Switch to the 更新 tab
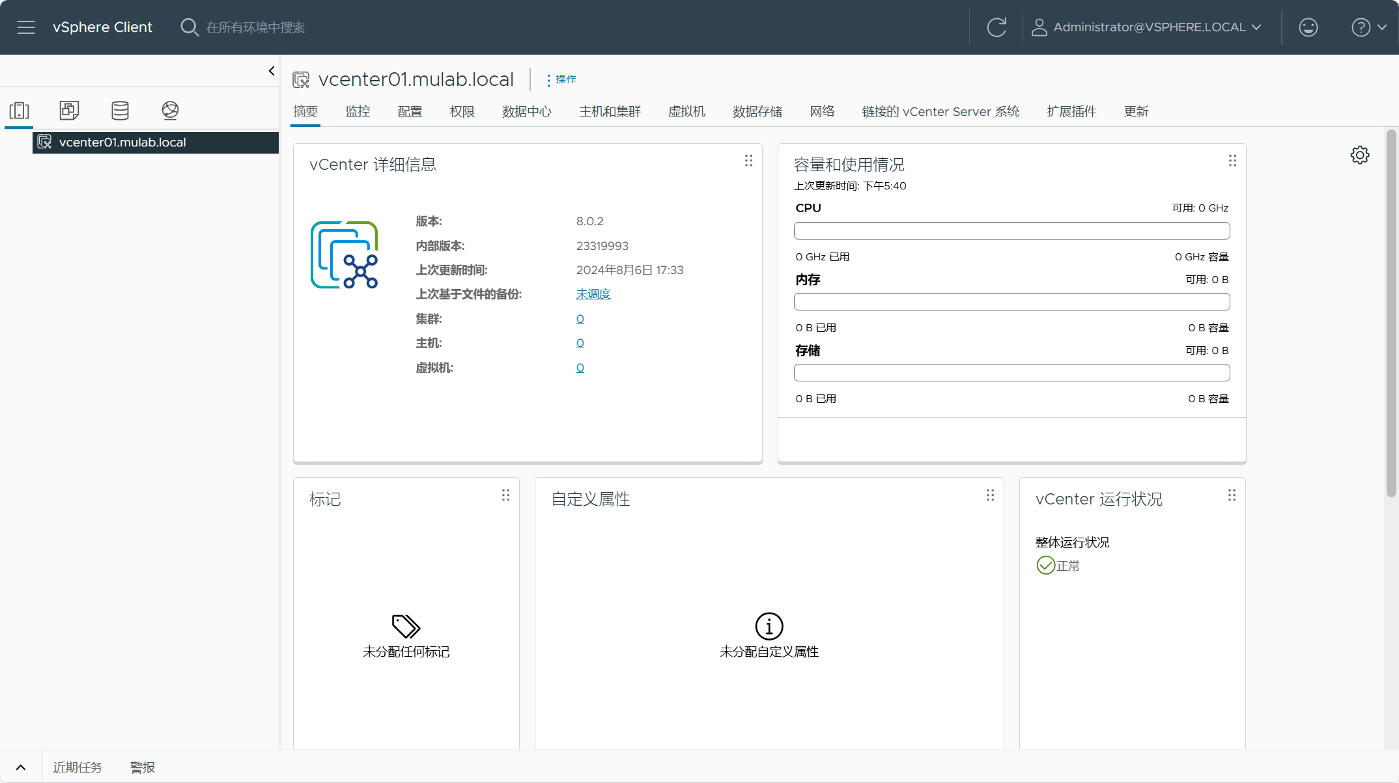The width and height of the screenshot is (1399, 783). pyautogui.click(x=1136, y=111)
